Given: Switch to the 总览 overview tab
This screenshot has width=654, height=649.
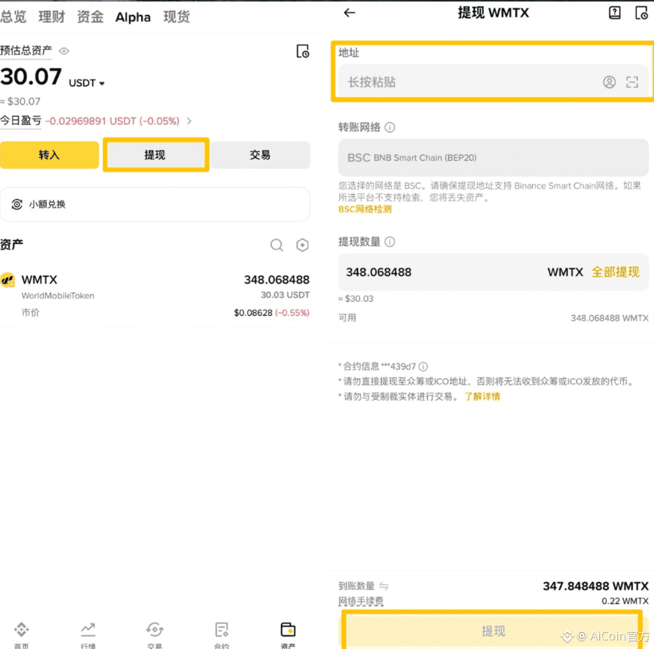Looking at the screenshot, I should point(13,17).
